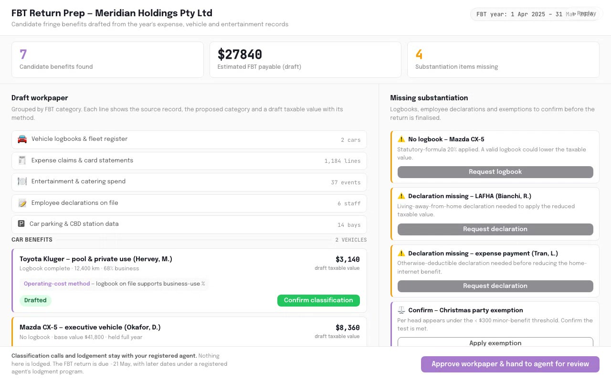Request declaration for expense payment (Tran, L.)
Screen dimensions: 611x382
tap(495, 286)
